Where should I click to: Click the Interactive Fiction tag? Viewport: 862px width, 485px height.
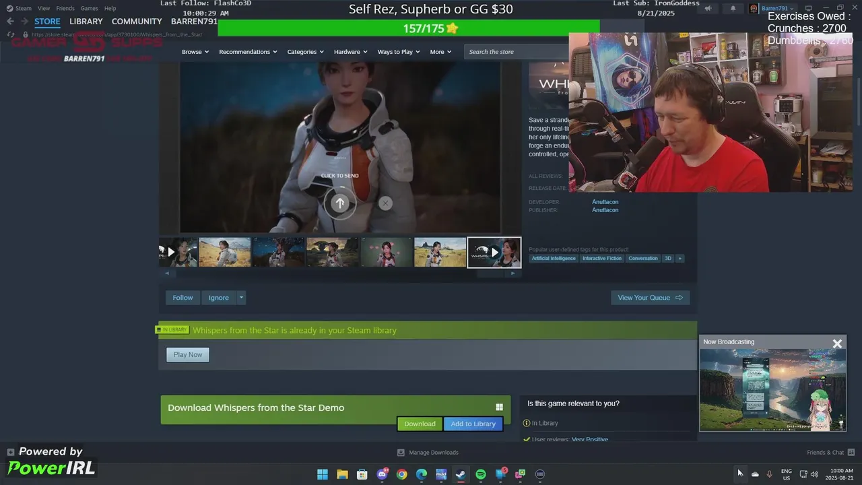pyautogui.click(x=602, y=259)
